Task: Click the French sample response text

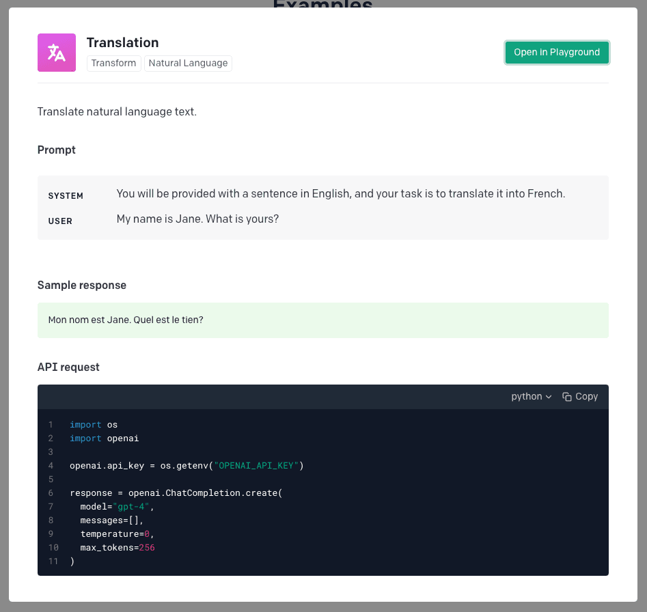Action: (126, 320)
